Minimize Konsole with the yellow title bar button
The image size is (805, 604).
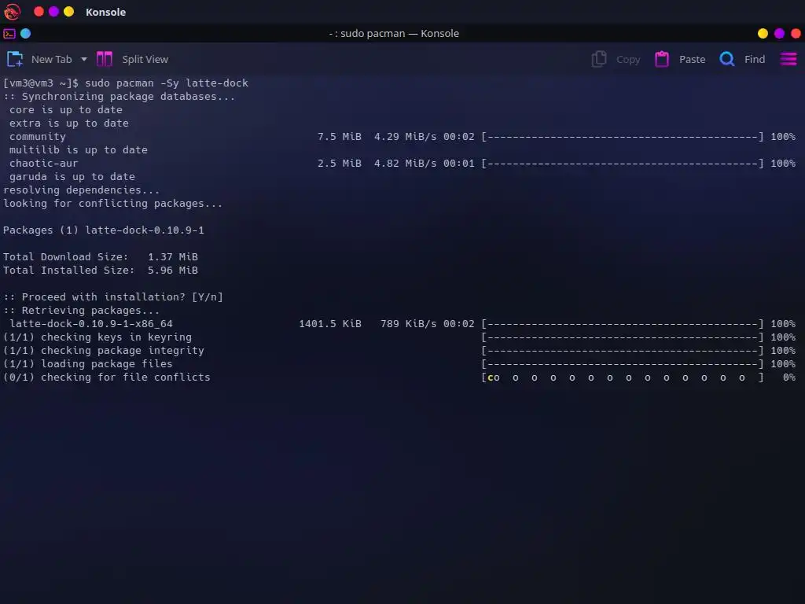[x=763, y=33]
